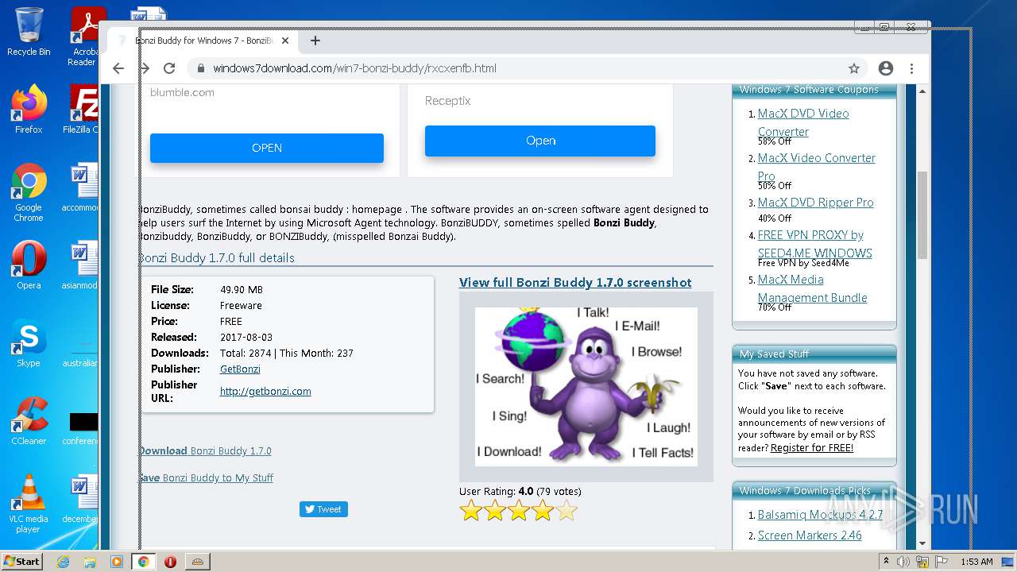Open the Windows Start menu

[22, 562]
